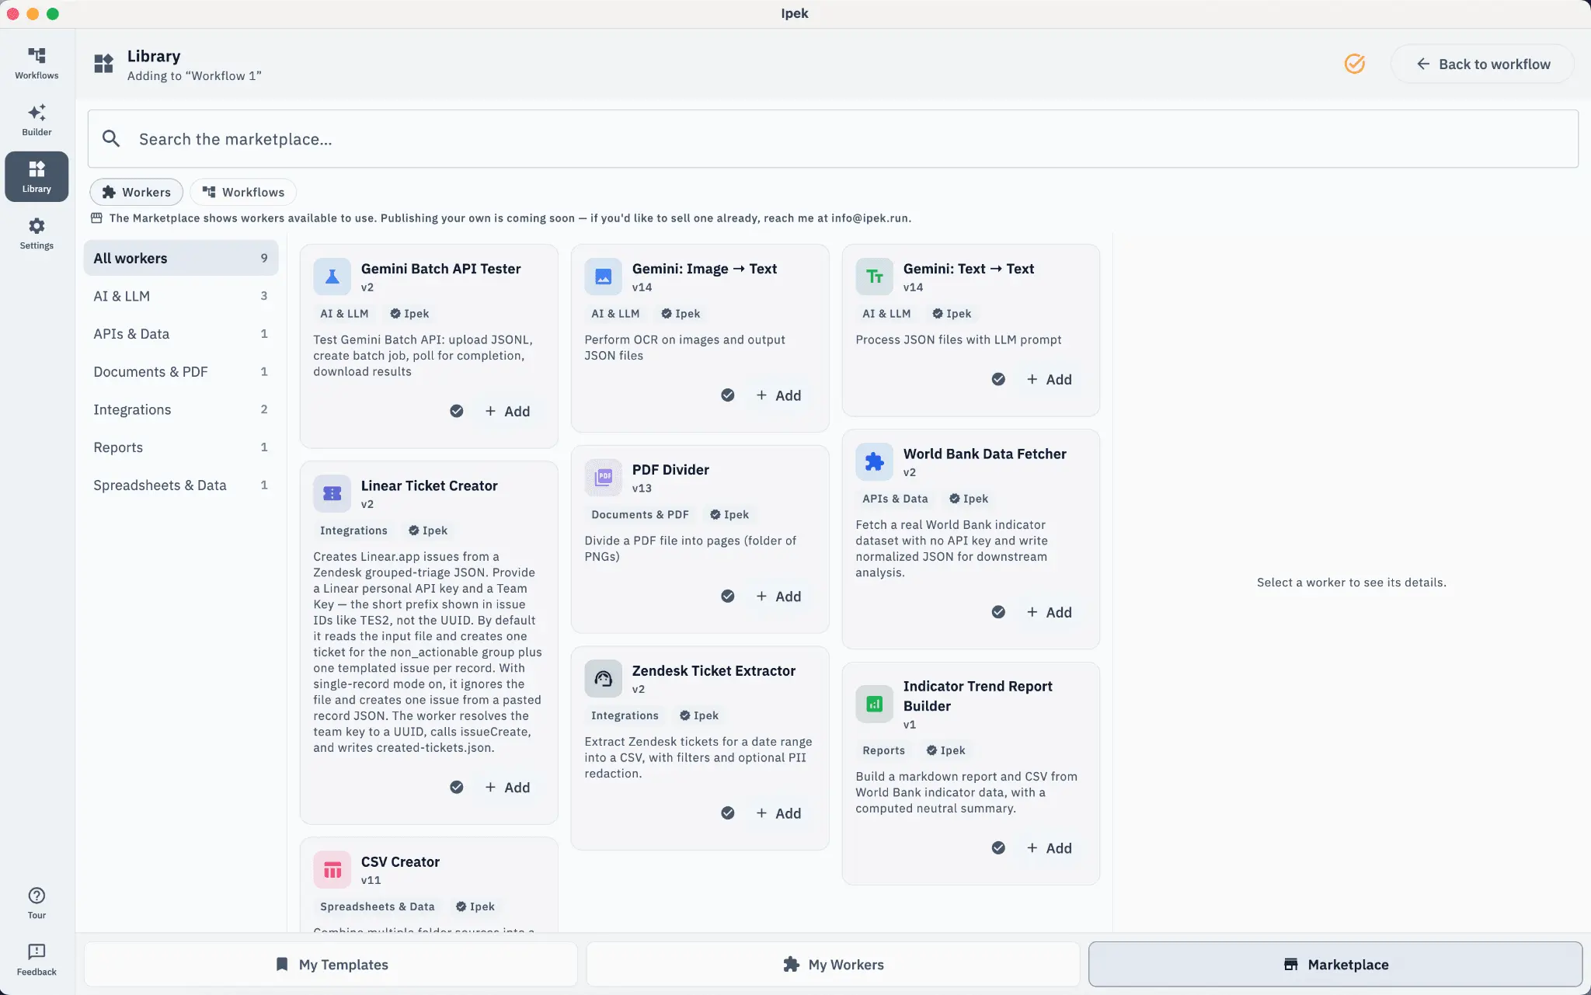Screen dimensions: 1591x995
Task: Filter by Documents & PDF category
Action: [180, 371]
